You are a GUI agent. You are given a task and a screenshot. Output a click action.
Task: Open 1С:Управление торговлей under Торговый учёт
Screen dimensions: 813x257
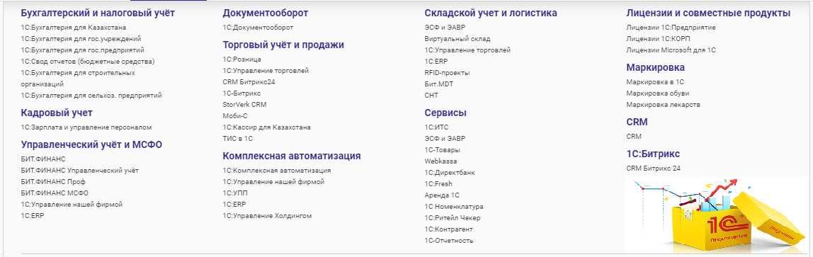266,71
